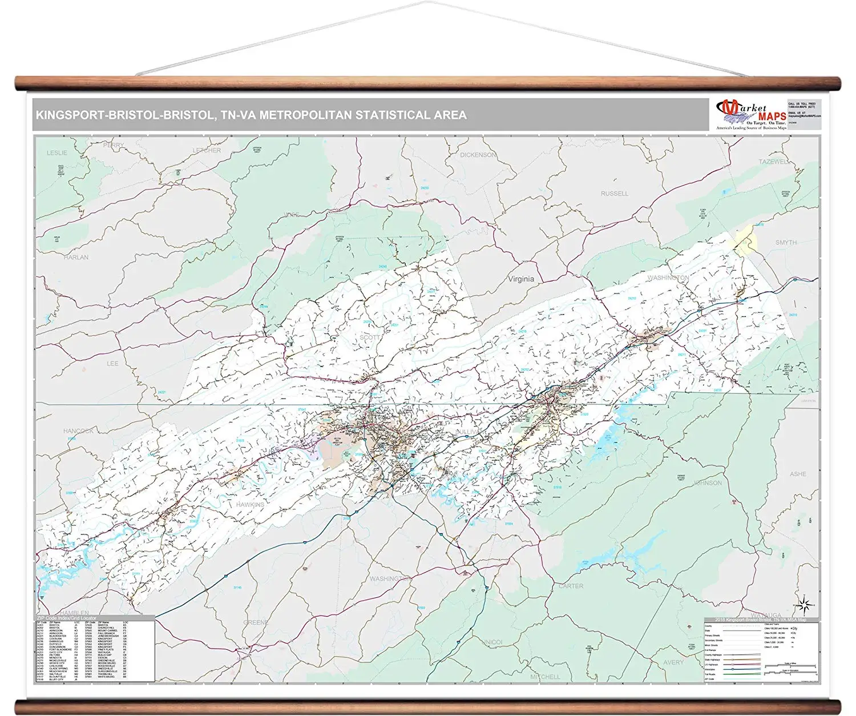Click the WASHINGTON county label near Smyth
The height and width of the screenshot is (716, 856).
(x=668, y=278)
